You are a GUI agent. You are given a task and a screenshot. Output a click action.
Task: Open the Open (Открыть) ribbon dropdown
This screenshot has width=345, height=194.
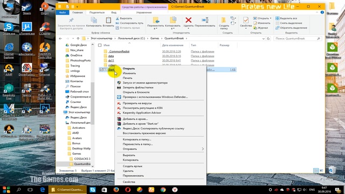(x=271, y=18)
